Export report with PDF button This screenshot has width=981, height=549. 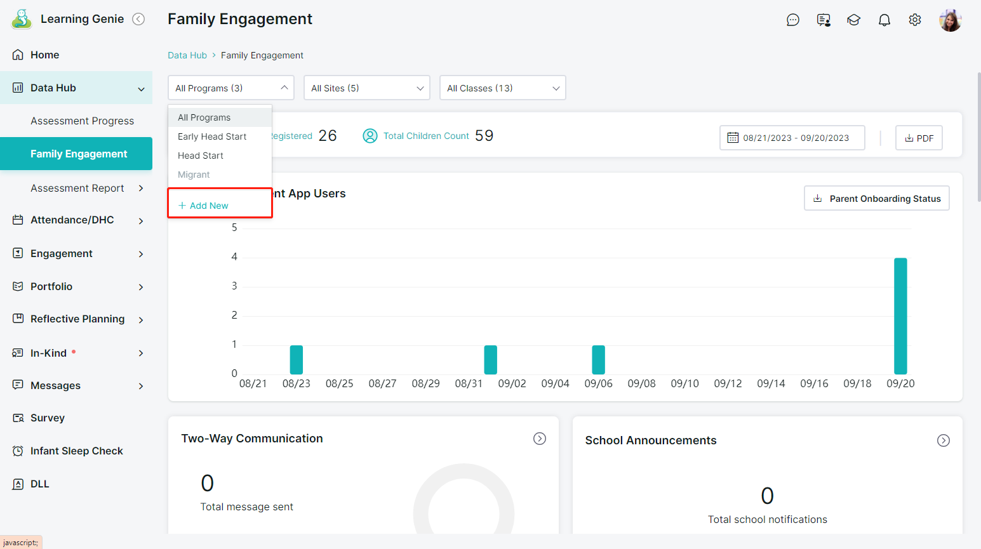click(919, 138)
